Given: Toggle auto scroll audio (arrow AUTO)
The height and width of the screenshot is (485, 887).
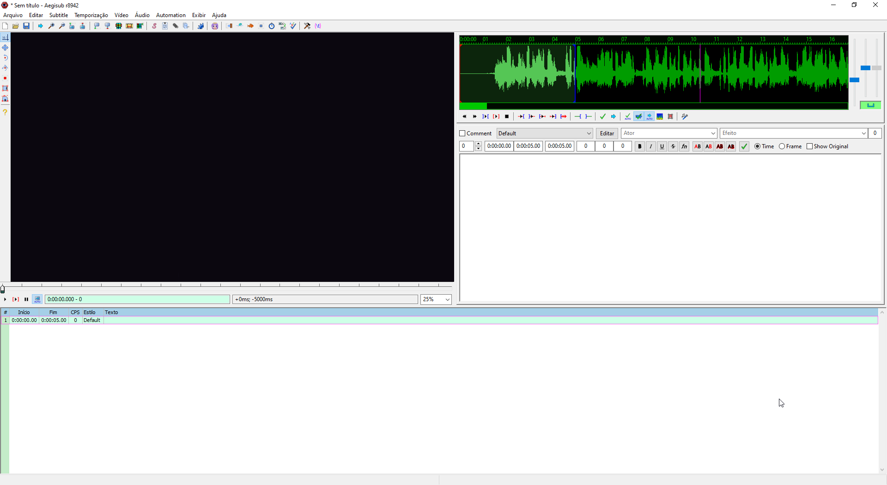Looking at the screenshot, I should pyautogui.click(x=650, y=116).
